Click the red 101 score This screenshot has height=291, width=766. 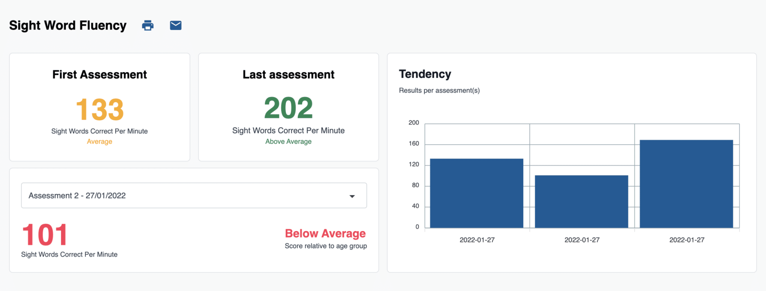[x=45, y=235]
